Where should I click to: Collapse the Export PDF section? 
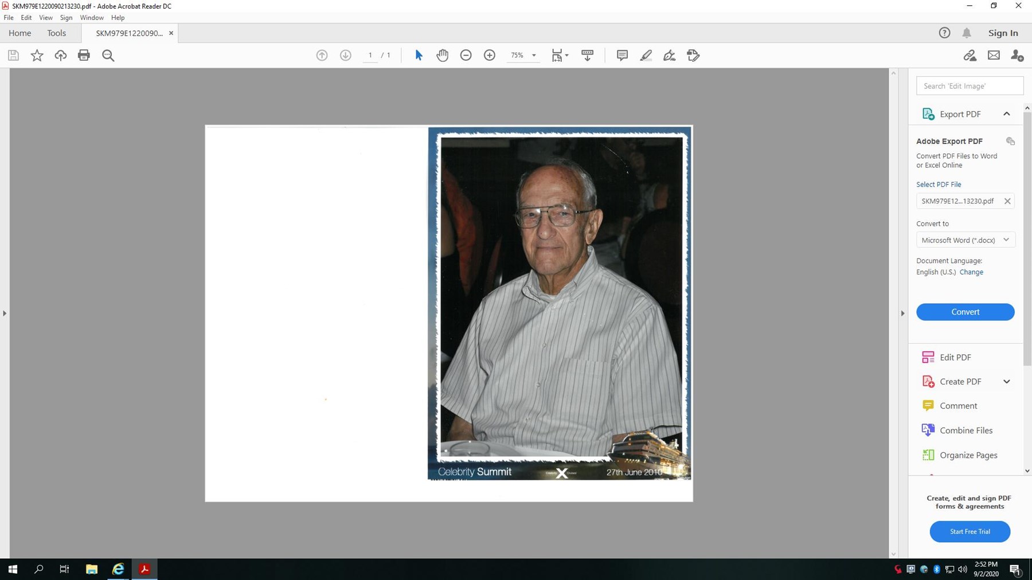[1006, 114]
